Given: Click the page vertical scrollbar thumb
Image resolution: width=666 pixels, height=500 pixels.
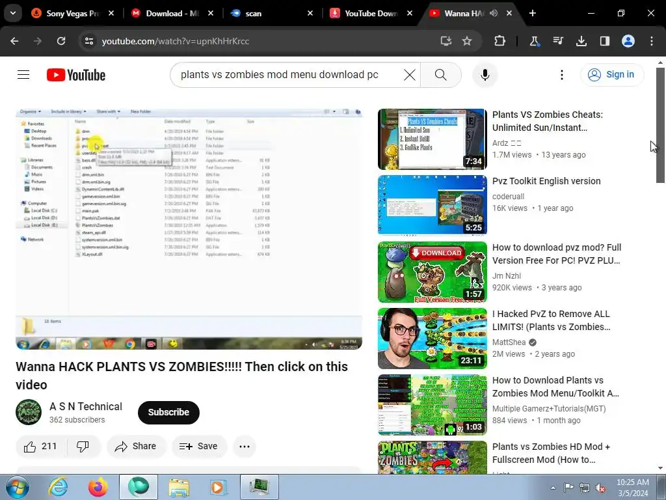Looking at the screenshot, I should point(661,125).
